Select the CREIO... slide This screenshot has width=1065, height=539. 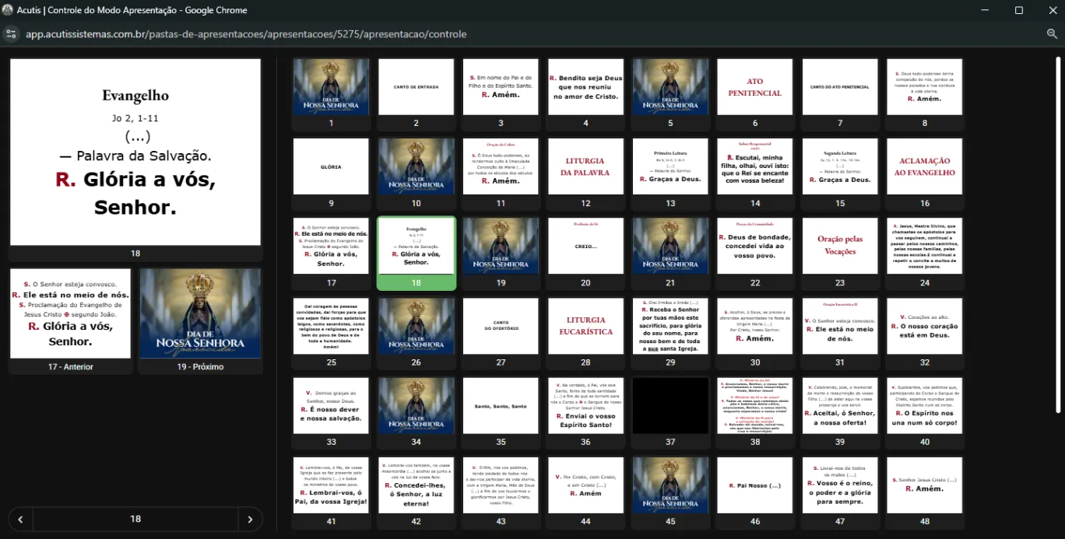pos(585,245)
